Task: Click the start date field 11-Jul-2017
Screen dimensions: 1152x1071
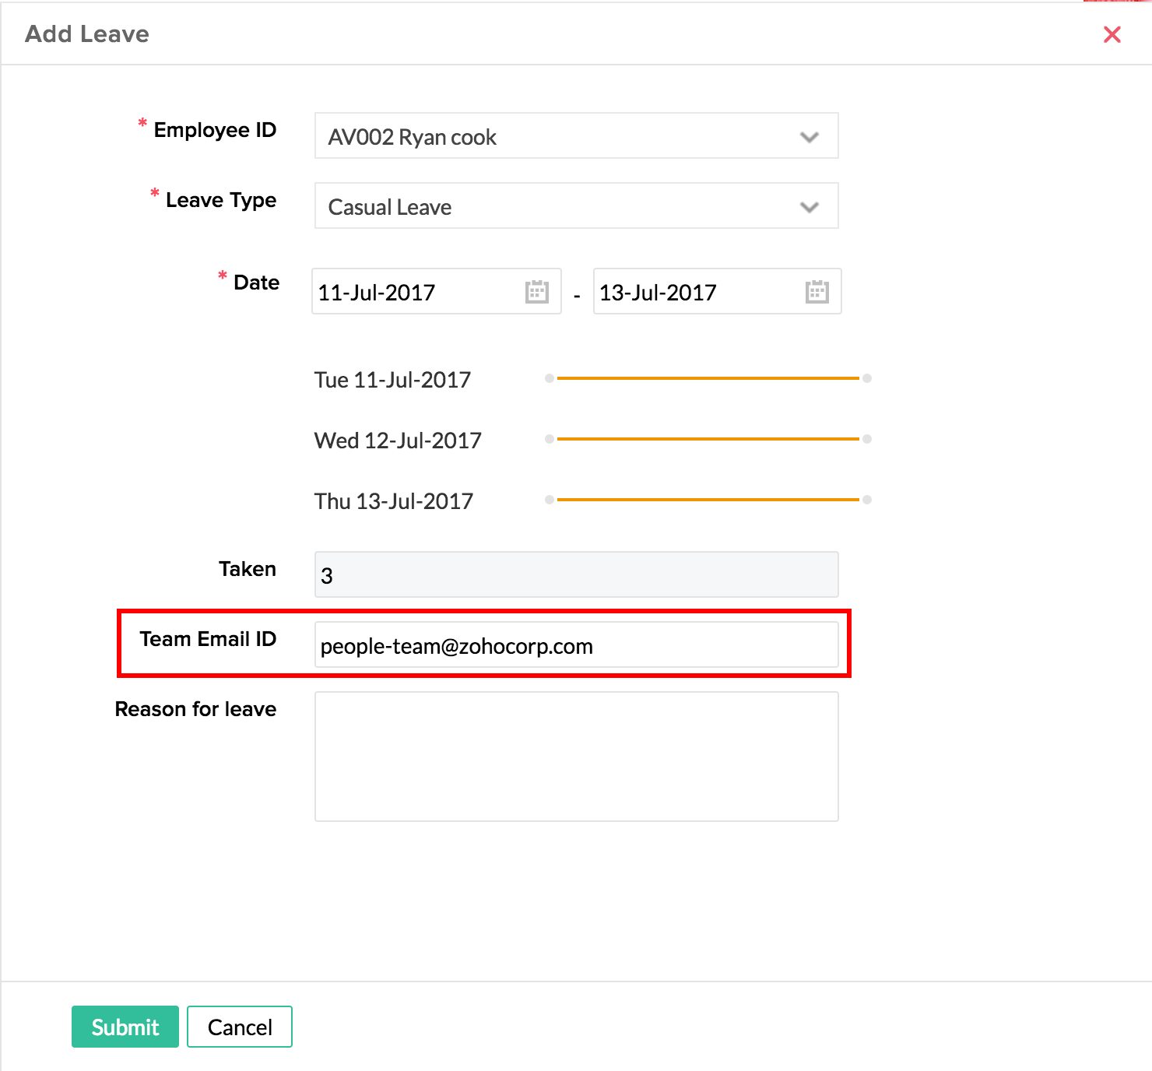Action: [437, 292]
